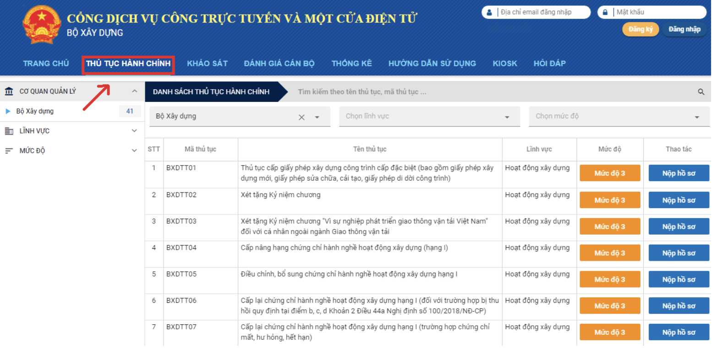Click the filter icon beside MỨC ĐỘ

click(8, 150)
